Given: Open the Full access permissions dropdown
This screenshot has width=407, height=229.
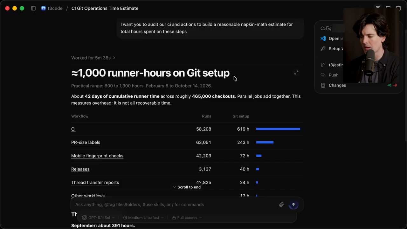Looking at the screenshot, I should 187,218.
